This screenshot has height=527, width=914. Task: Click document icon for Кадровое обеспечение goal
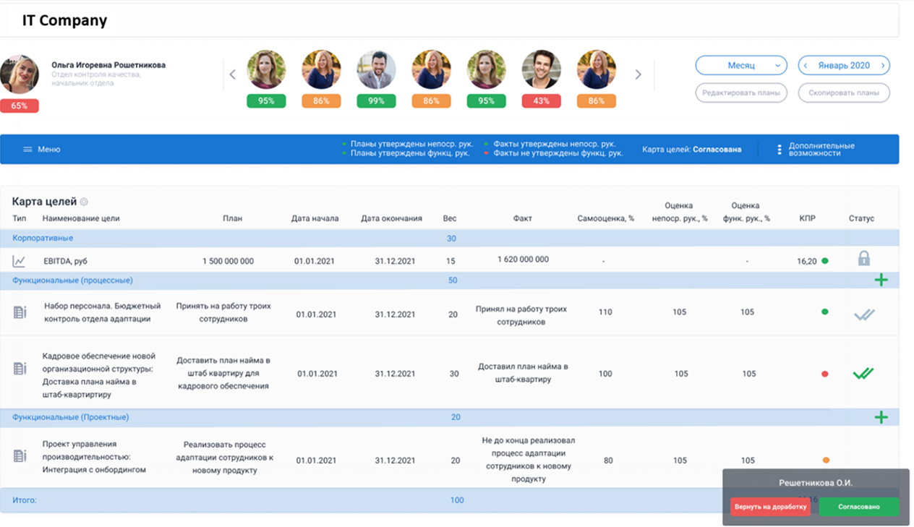click(20, 369)
